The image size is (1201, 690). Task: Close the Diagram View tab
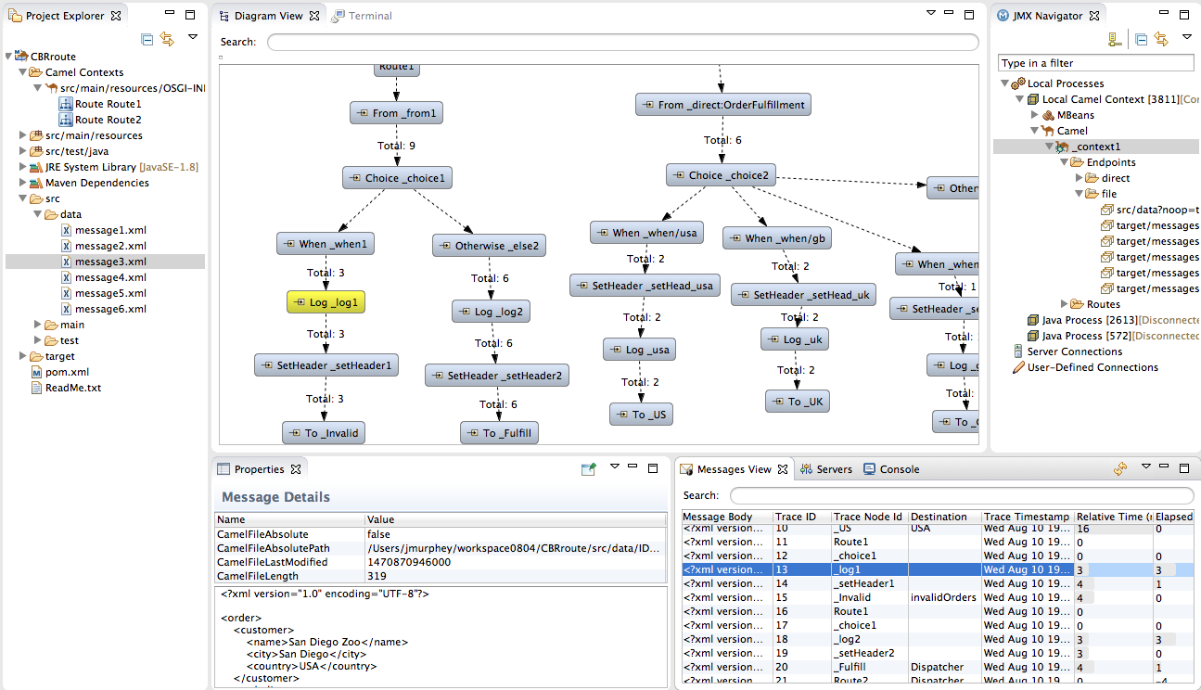pyautogui.click(x=314, y=16)
